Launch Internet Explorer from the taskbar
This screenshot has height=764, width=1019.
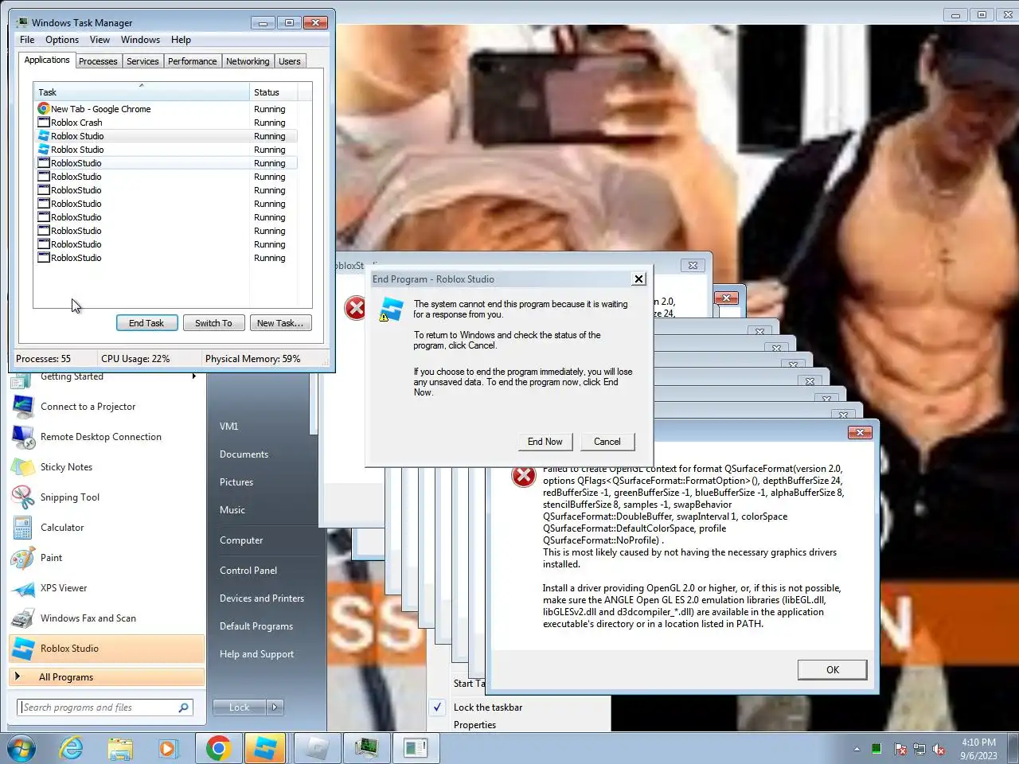pyautogui.click(x=72, y=748)
